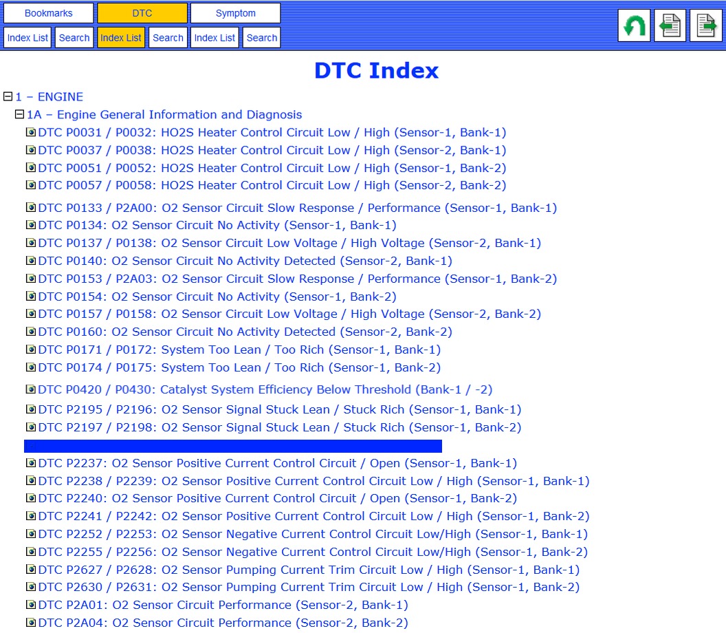Open DTC P0137 / P0138 Low Voltage link
This screenshot has height=633, width=726.
point(289,243)
